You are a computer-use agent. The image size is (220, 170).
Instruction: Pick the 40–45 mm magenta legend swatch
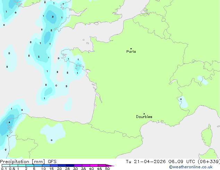click(x=94, y=165)
